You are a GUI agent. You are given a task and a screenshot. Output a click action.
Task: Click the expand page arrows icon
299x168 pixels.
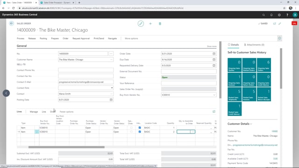click(x=280, y=24)
